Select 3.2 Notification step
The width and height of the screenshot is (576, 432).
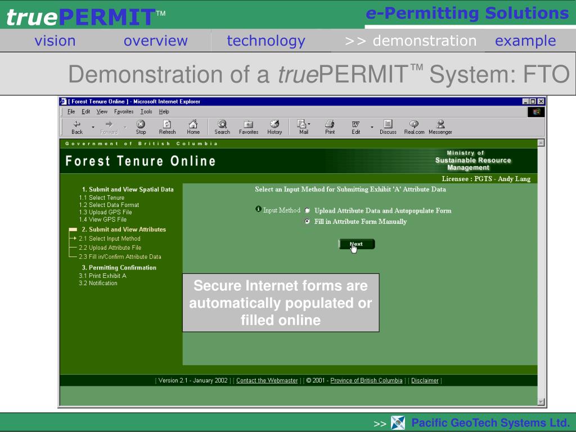click(98, 283)
